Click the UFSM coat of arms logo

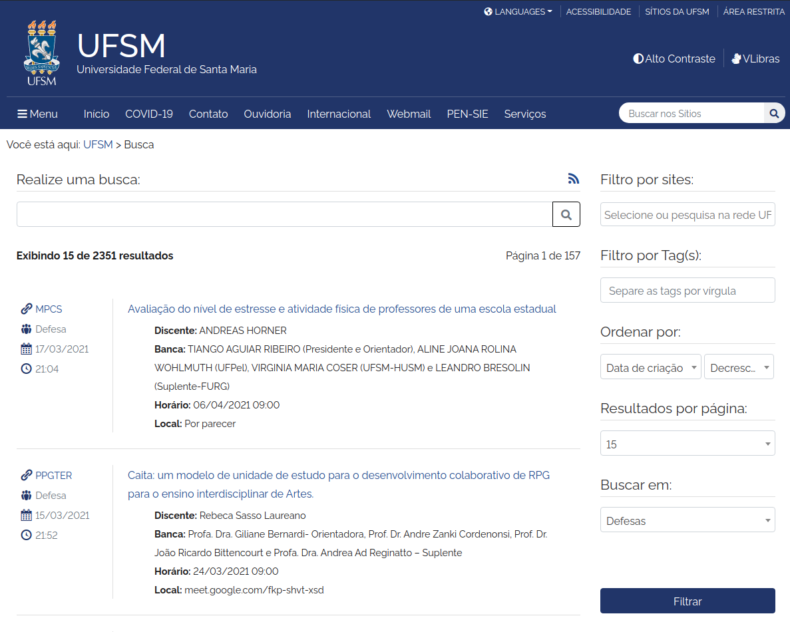pos(42,53)
